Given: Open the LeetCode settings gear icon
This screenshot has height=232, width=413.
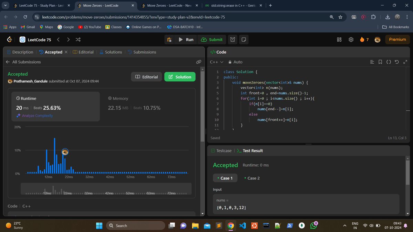Looking at the screenshot, I should pos(351,40).
